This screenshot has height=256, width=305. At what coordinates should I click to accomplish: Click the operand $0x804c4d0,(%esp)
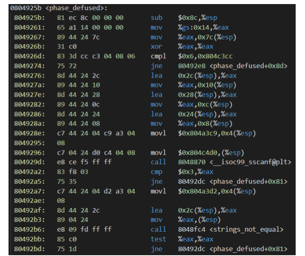[x=211, y=153]
